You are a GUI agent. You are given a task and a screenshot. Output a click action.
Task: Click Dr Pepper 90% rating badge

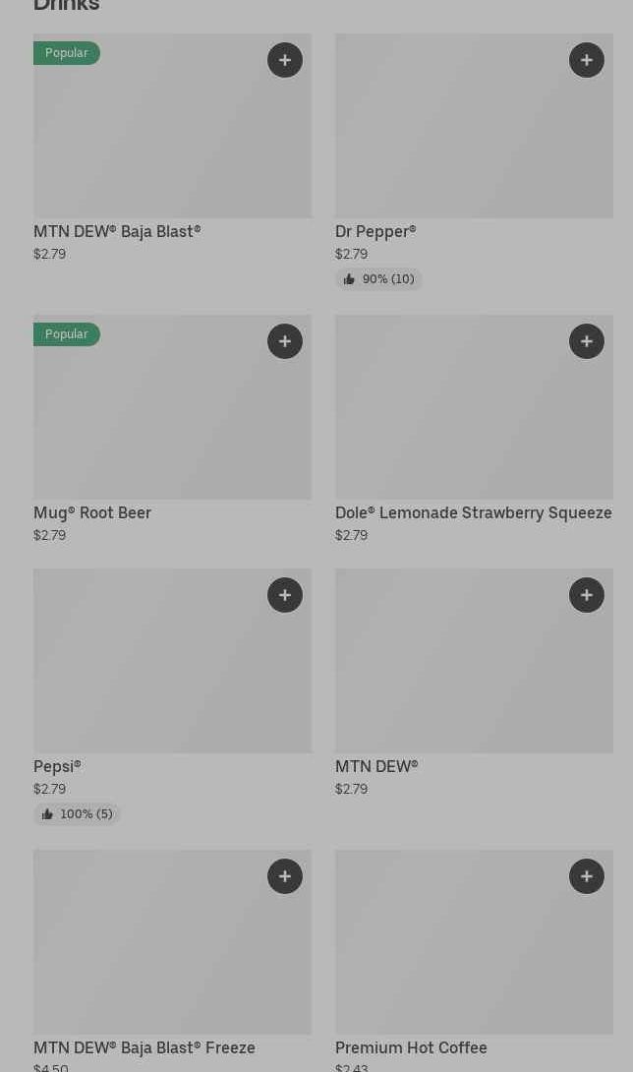coord(379,279)
